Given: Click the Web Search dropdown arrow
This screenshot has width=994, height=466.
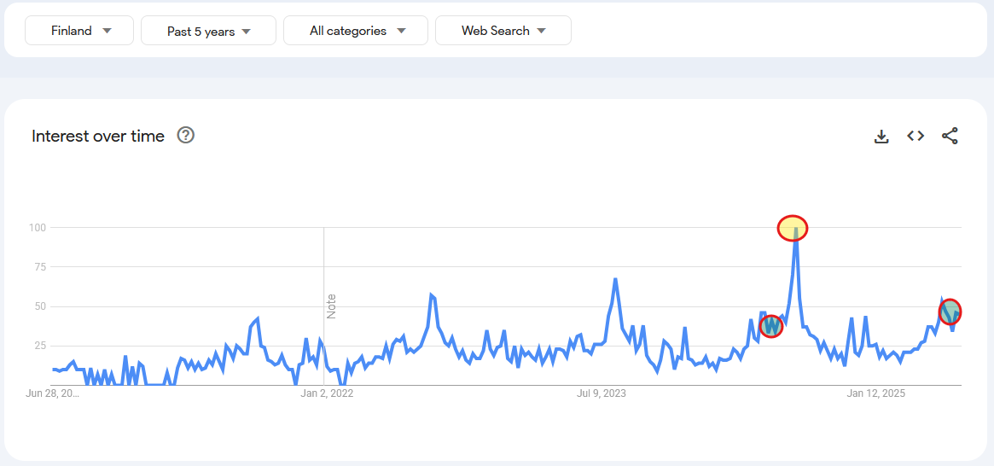Looking at the screenshot, I should click(541, 31).
